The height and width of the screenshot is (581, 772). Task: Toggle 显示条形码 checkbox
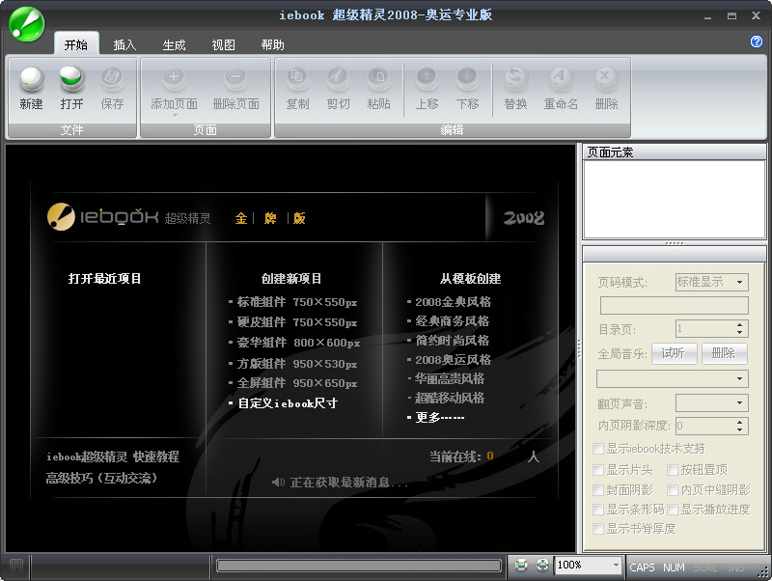click(x=598, y=510)
